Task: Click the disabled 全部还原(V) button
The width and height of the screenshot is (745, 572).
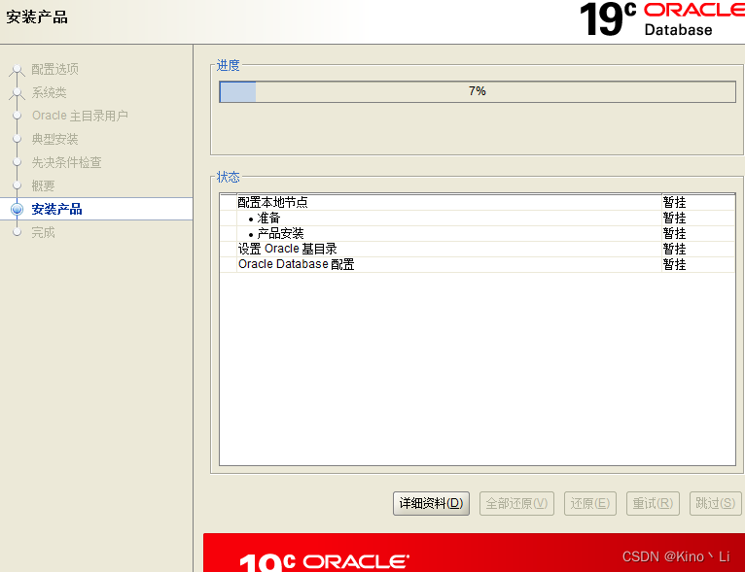Action: pos(516,503)
